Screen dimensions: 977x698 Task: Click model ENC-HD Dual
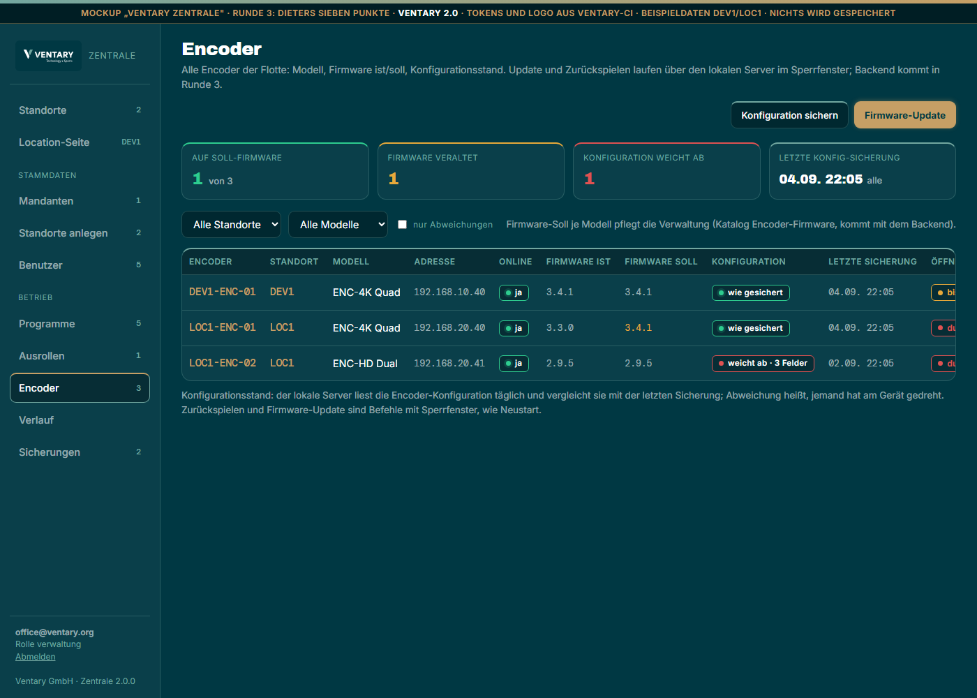[x=365, y=364]
